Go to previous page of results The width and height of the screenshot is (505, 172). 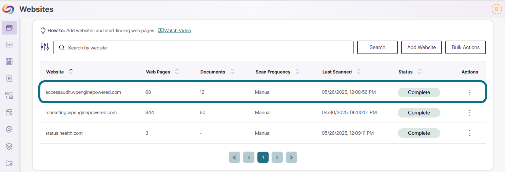(x=249, y=157)
